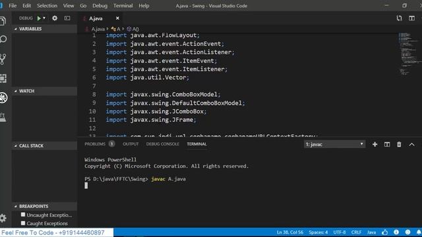Select the A.java editor tab
422x237 pixels.
(100, 18)
